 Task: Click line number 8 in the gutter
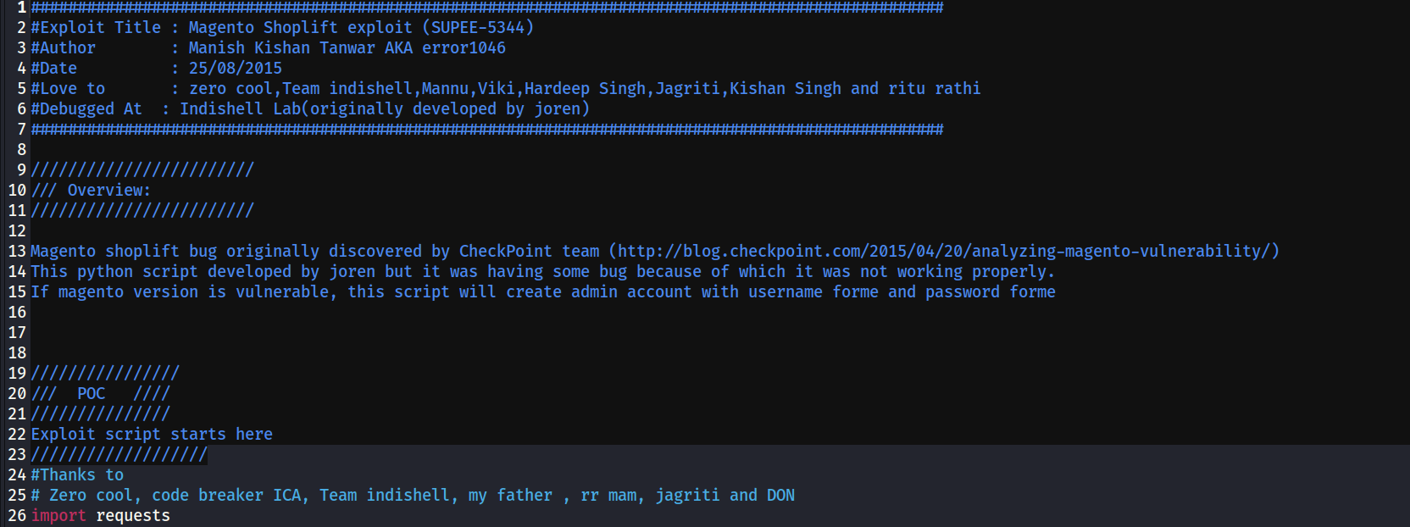(21, 150)
